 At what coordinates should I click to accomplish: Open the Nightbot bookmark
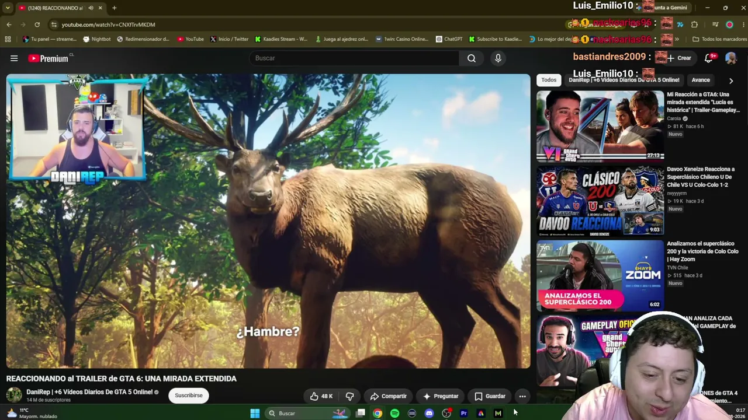pos(97,39)
